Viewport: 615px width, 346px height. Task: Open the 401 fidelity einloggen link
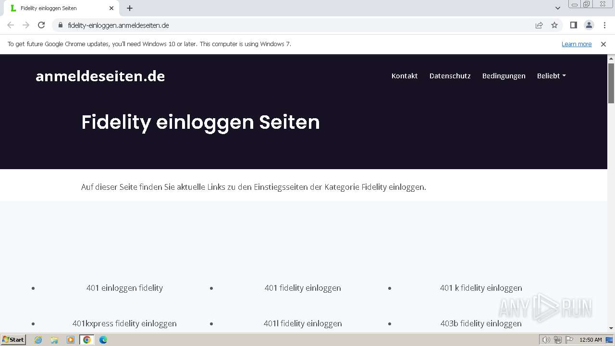[x=303, y=288]
